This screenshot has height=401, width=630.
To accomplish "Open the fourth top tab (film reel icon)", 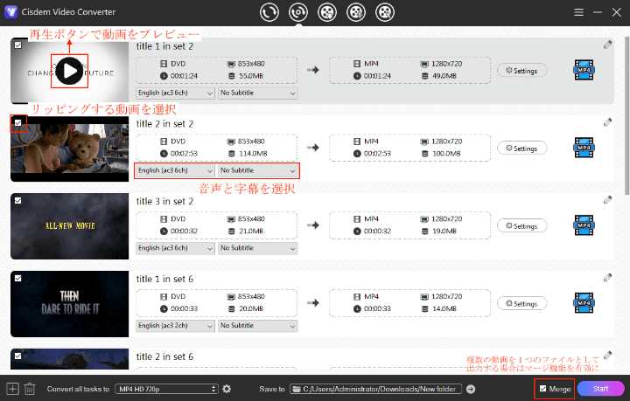I will (x=356, y=12).
